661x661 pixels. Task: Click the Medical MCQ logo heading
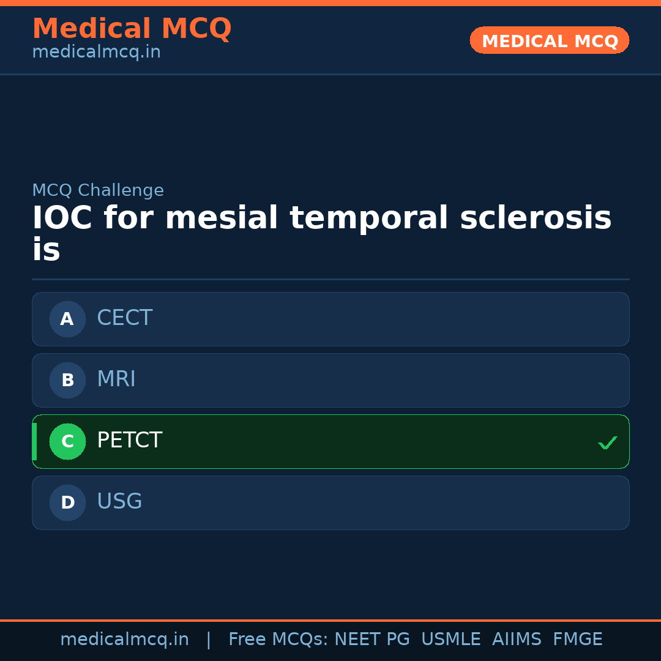pos(132,29)
